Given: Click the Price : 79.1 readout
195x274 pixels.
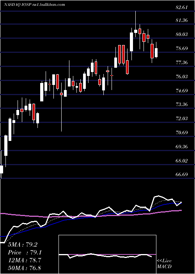Looking at the screenshot, I should pos(25,252).
